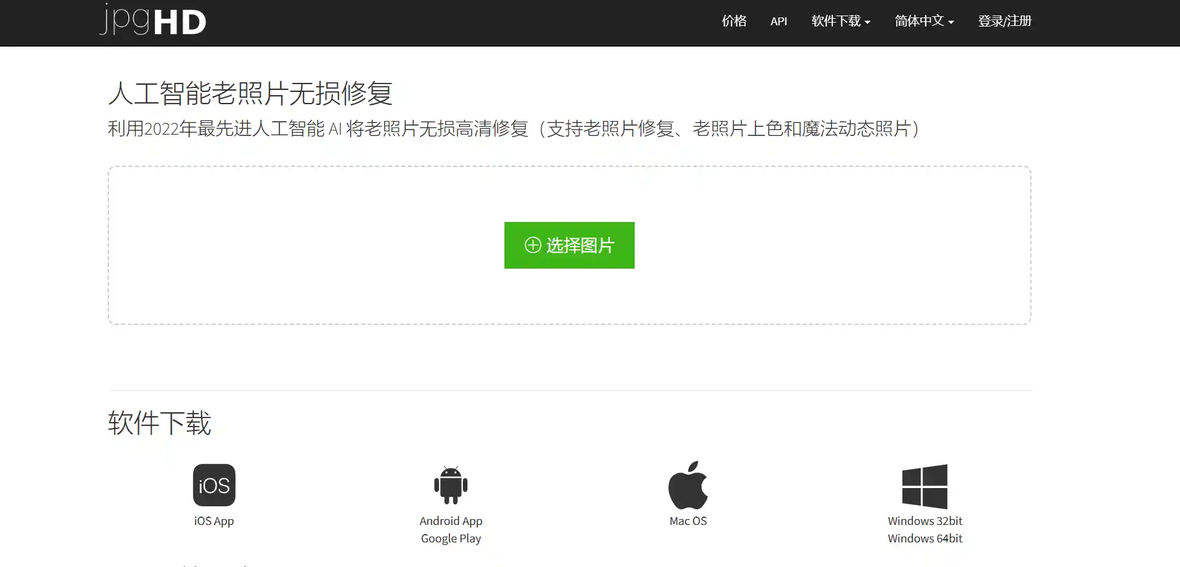1180x567 pixels.
Task: Click the green 选择图片 button
Action: tap(569, 245)
